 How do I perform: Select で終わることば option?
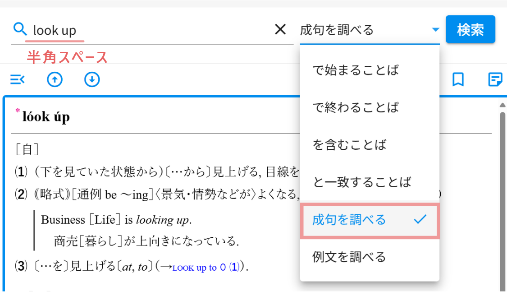[370, 107]
